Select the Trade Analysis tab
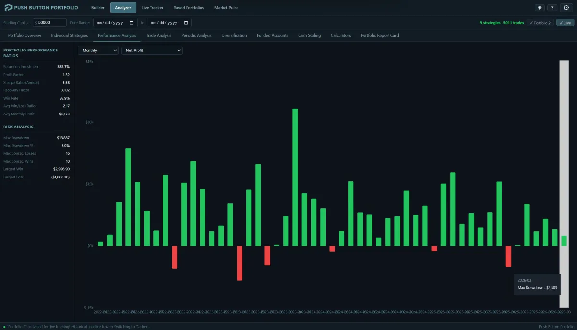577x330 pixels. point(158,35)
